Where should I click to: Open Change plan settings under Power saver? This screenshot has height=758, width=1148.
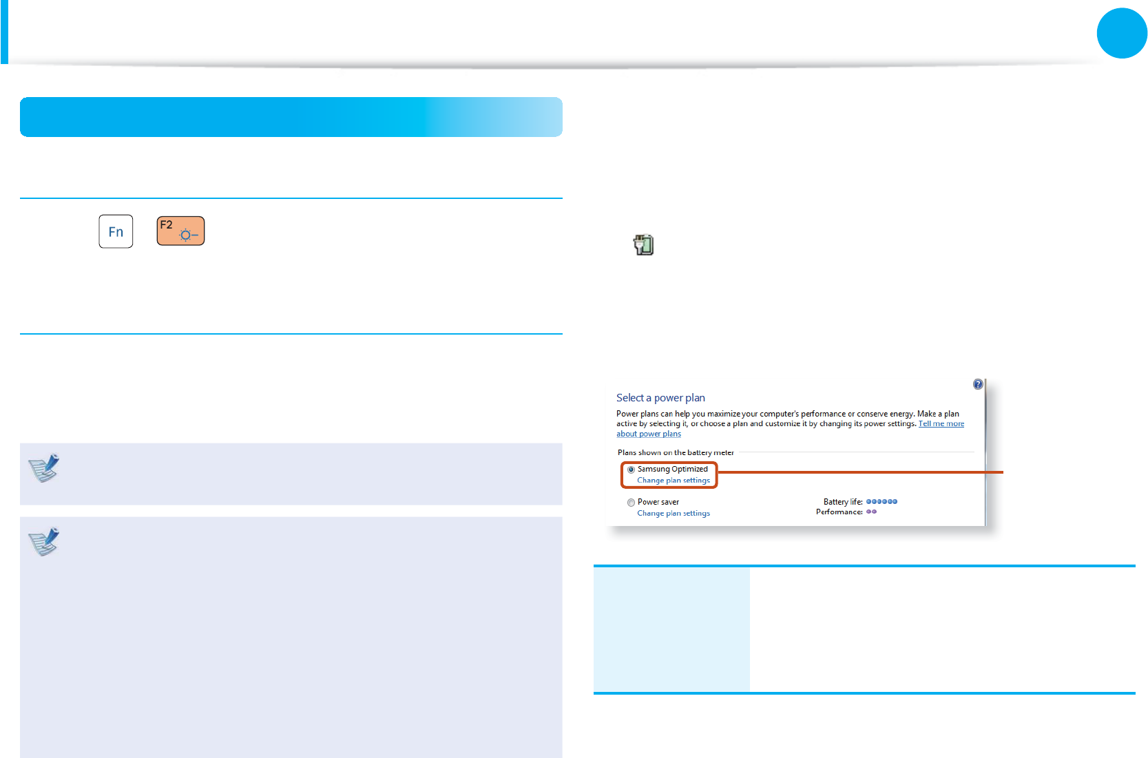coord(674,514)
